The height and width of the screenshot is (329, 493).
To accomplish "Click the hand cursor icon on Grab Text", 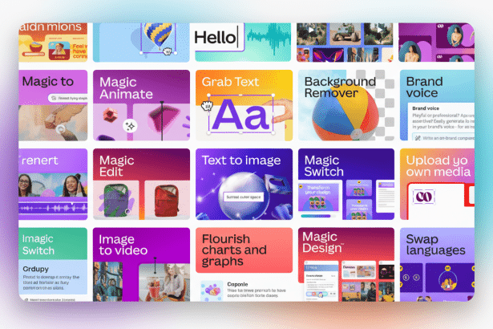I will coord(207,106).
